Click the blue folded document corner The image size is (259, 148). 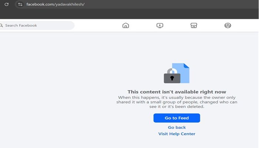tap(186, 65)
